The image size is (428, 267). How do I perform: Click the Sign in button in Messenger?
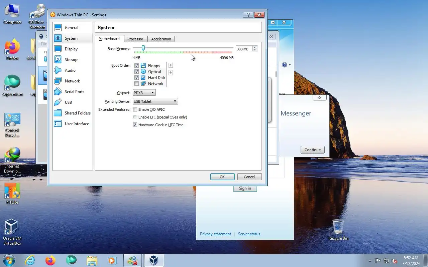(245, 188)
